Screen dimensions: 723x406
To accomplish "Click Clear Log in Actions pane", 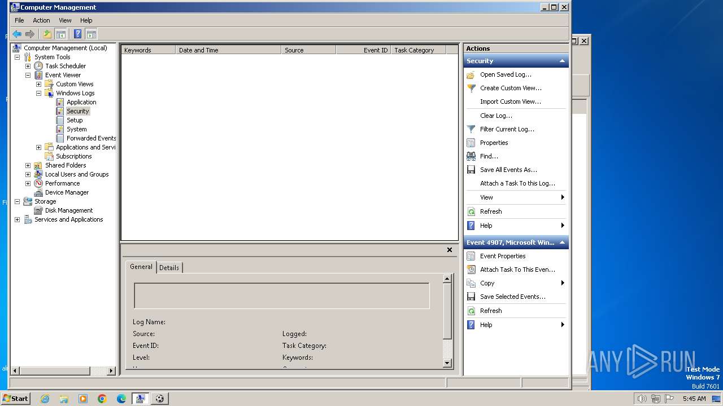I will [x=496, y=116].
